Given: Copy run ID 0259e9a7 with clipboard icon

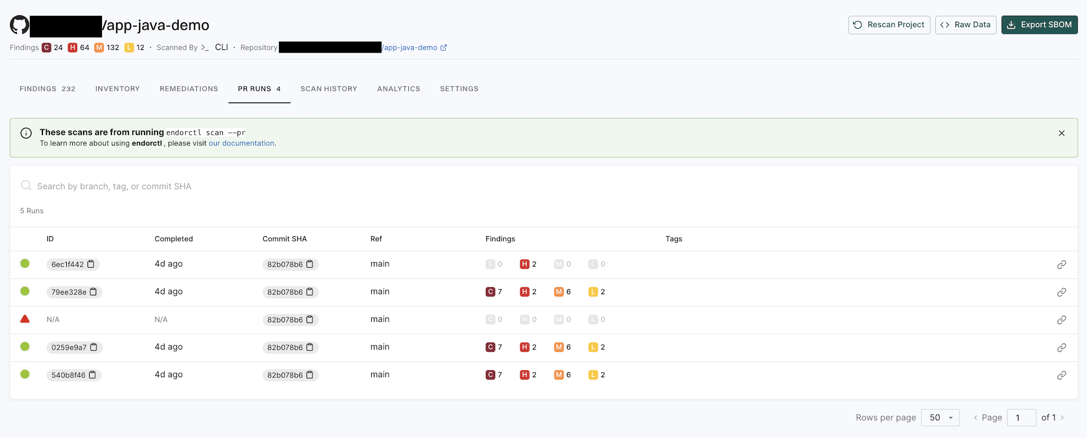Looking at the screenshot, I should point(93,347).
